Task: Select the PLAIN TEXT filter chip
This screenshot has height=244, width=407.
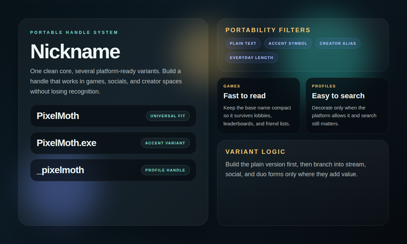Action: pos(243,43)
